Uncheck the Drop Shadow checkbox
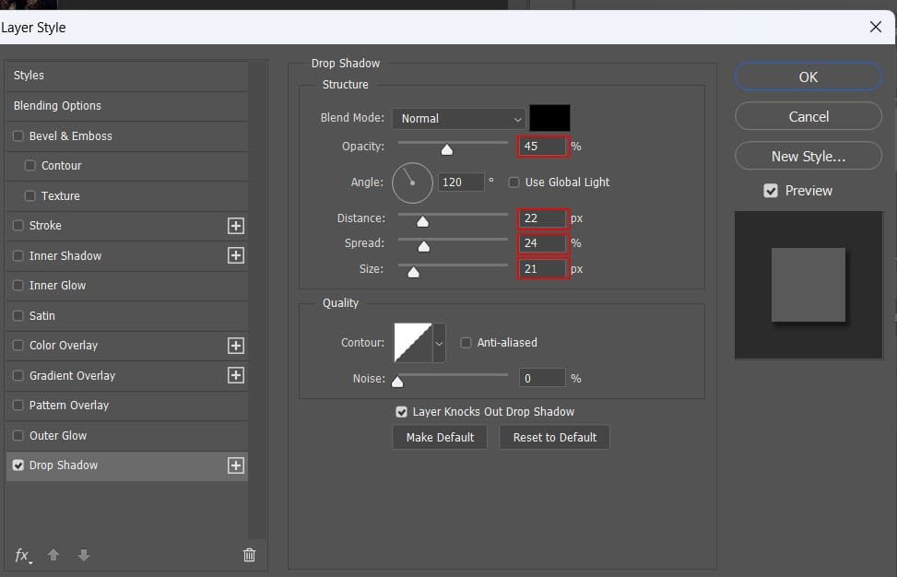The height and width of the screenshot is (577, 897). tap(18, 465)
